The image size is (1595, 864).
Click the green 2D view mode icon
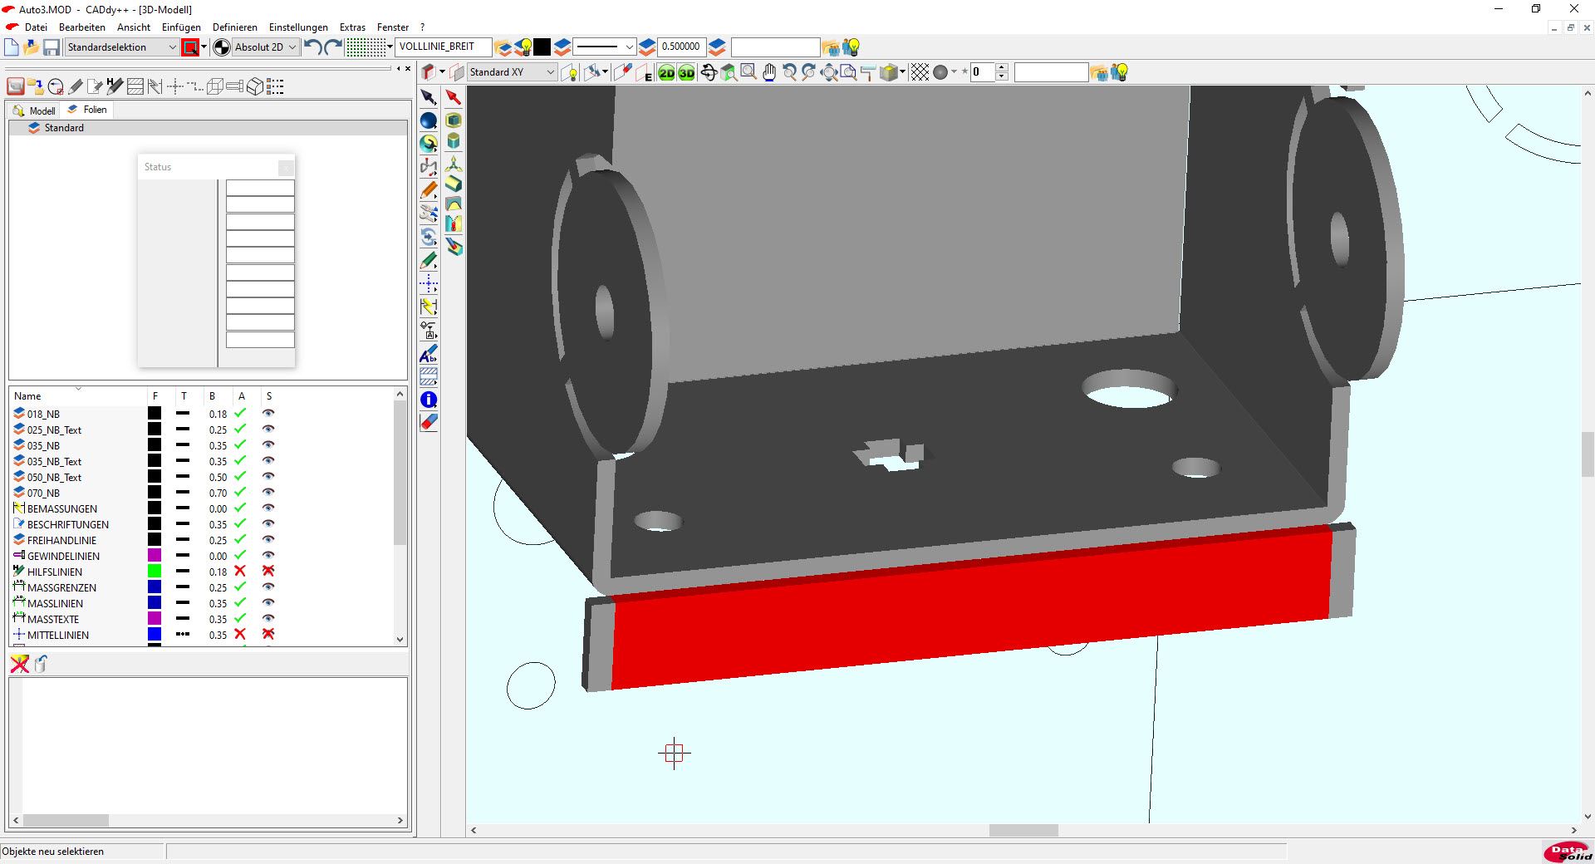tap(666, 73)
